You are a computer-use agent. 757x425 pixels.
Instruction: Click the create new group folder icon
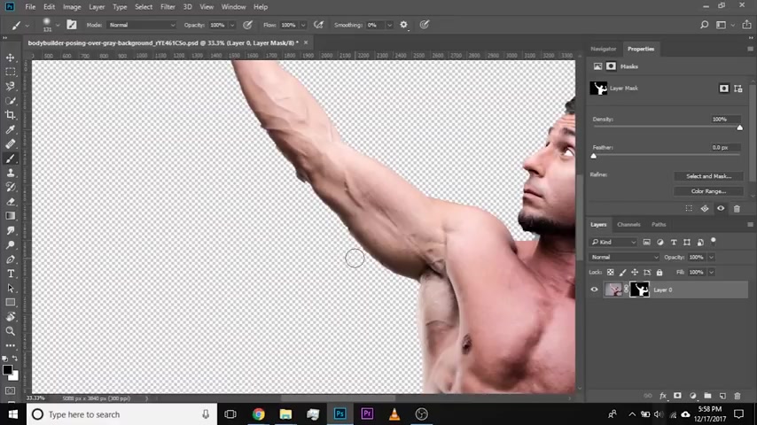[x=707, y=396]
